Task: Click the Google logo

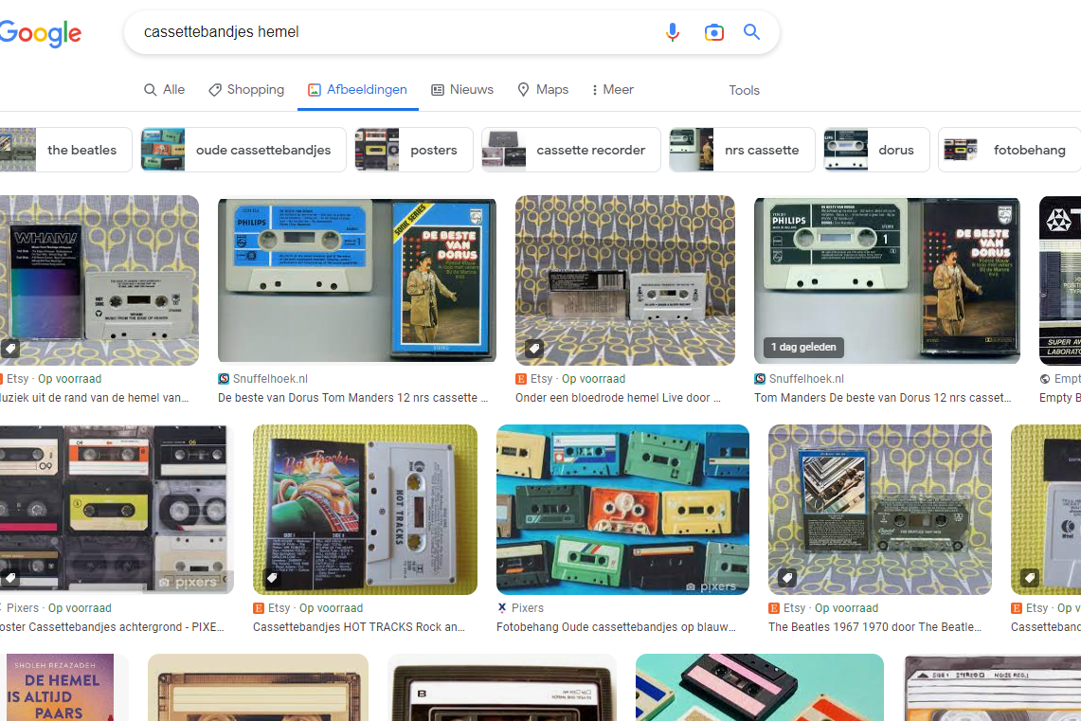Action: click(40, 32)
